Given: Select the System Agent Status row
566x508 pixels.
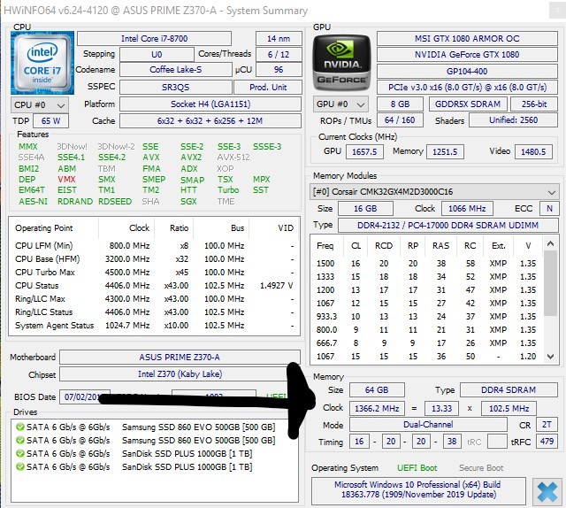Looking at the screenshot, I should click(154, 325).
